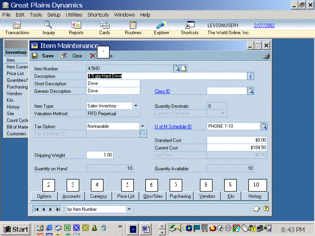Click the help question mark icon
This screenshot has width=315, height=236.
[x=266, y=208]
